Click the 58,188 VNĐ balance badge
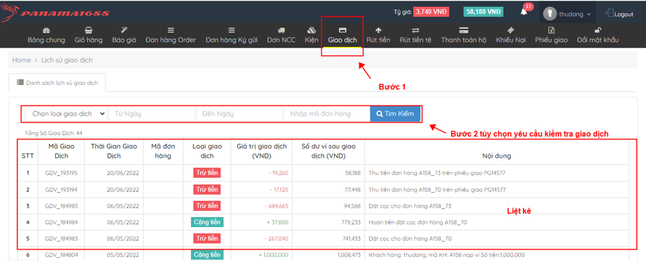 [x=484, y=12]
